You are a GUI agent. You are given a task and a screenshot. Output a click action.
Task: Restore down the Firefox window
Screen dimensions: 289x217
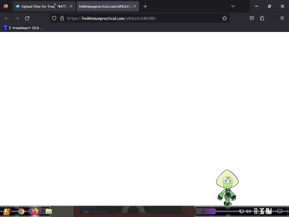(x=270, y=6)
